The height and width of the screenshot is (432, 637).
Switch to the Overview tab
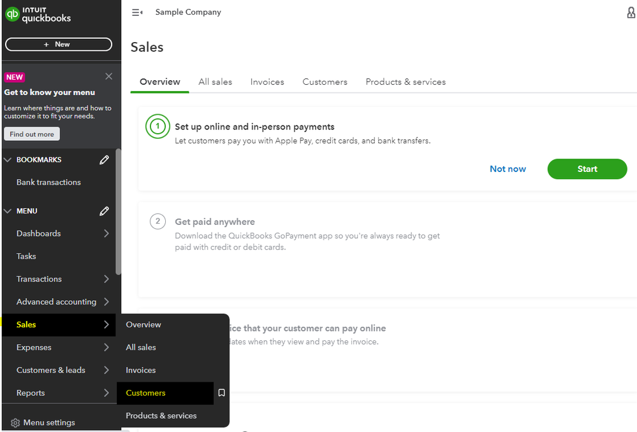(x=159, y=82)
